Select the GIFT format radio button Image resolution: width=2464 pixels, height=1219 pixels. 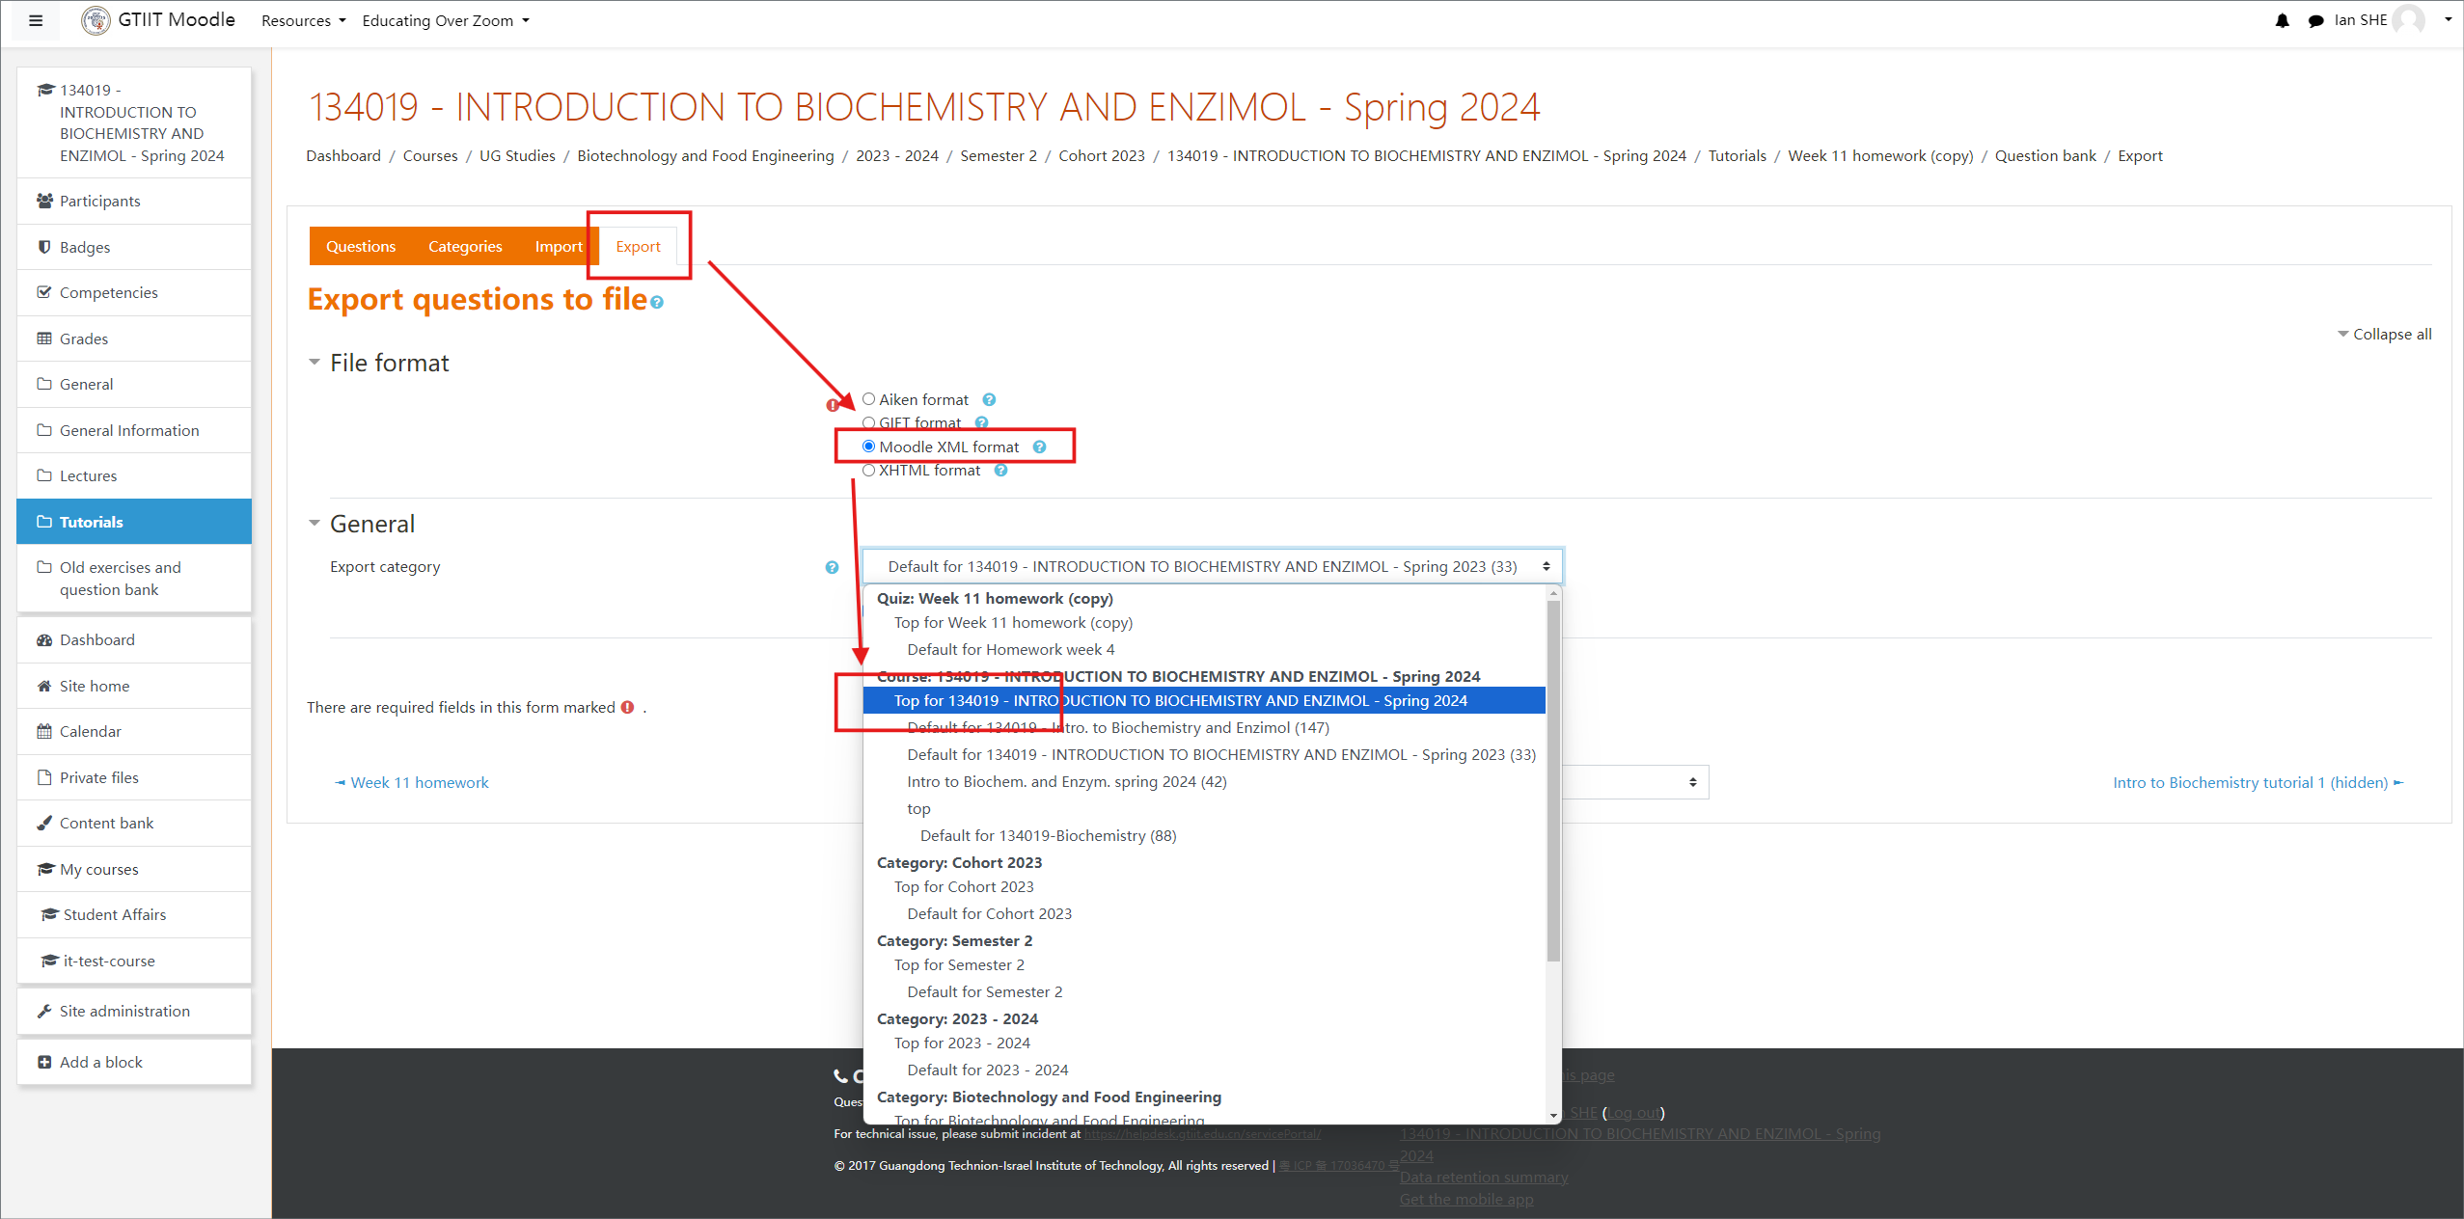[x=868, y=422]
